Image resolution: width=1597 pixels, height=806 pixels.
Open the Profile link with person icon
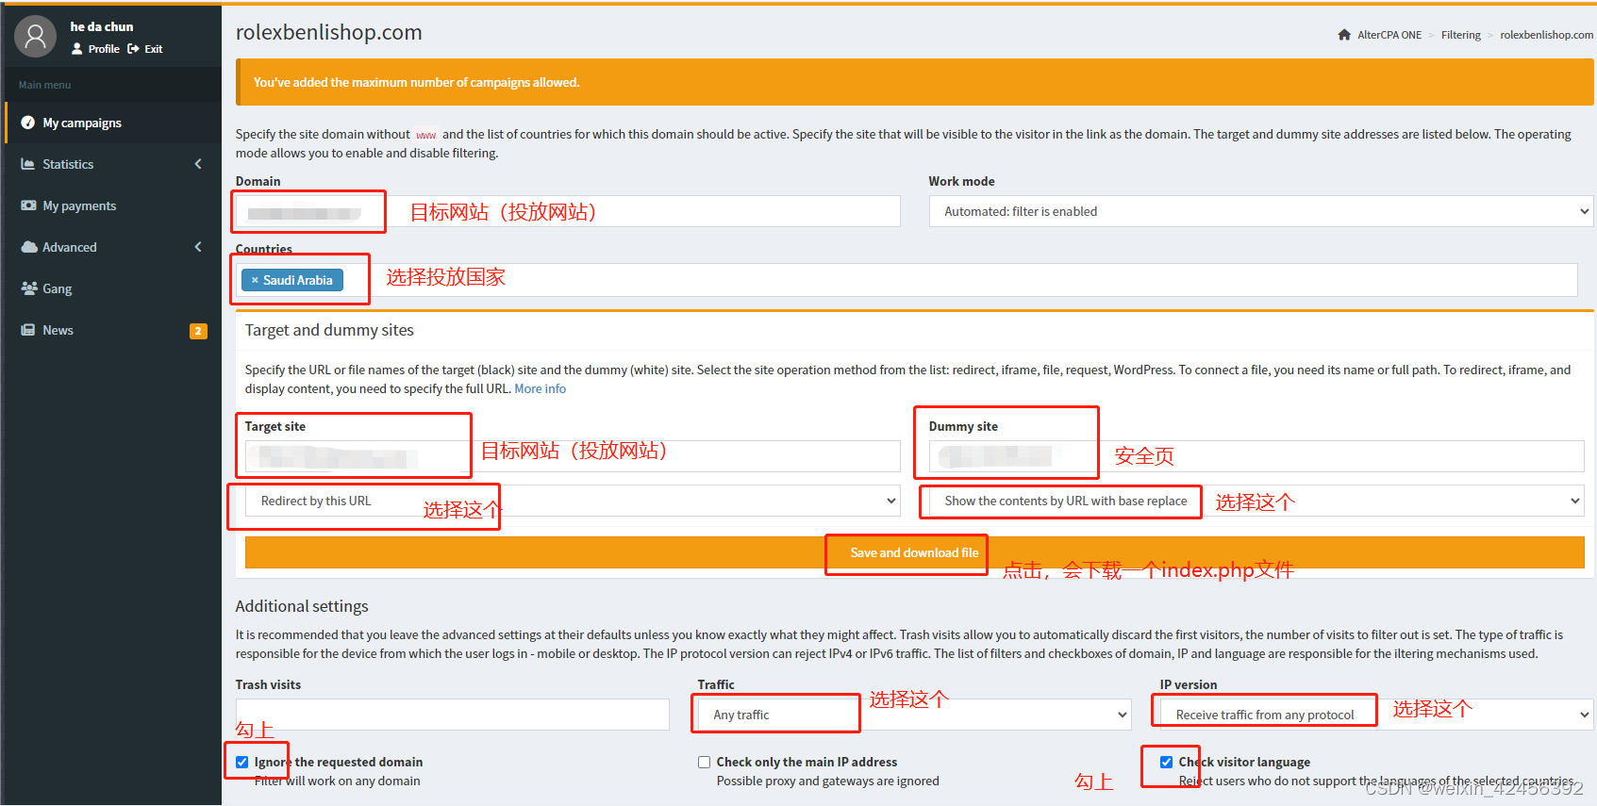pyautogui.click(x=95, y=49)
